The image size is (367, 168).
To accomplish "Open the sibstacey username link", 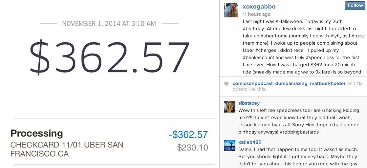I will pyautogui.click(x=249, y=103).
